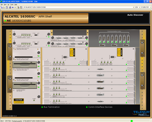Screen dimensions: 152x122
Task: Click the top Central Processing Unit serial connector
Action: coord(100,69)
